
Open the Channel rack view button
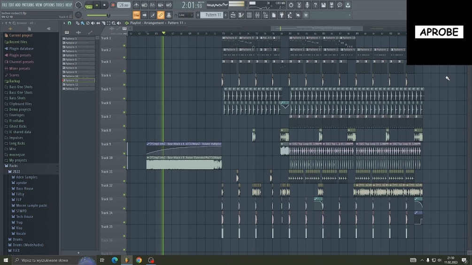click(x=249, y=15)
